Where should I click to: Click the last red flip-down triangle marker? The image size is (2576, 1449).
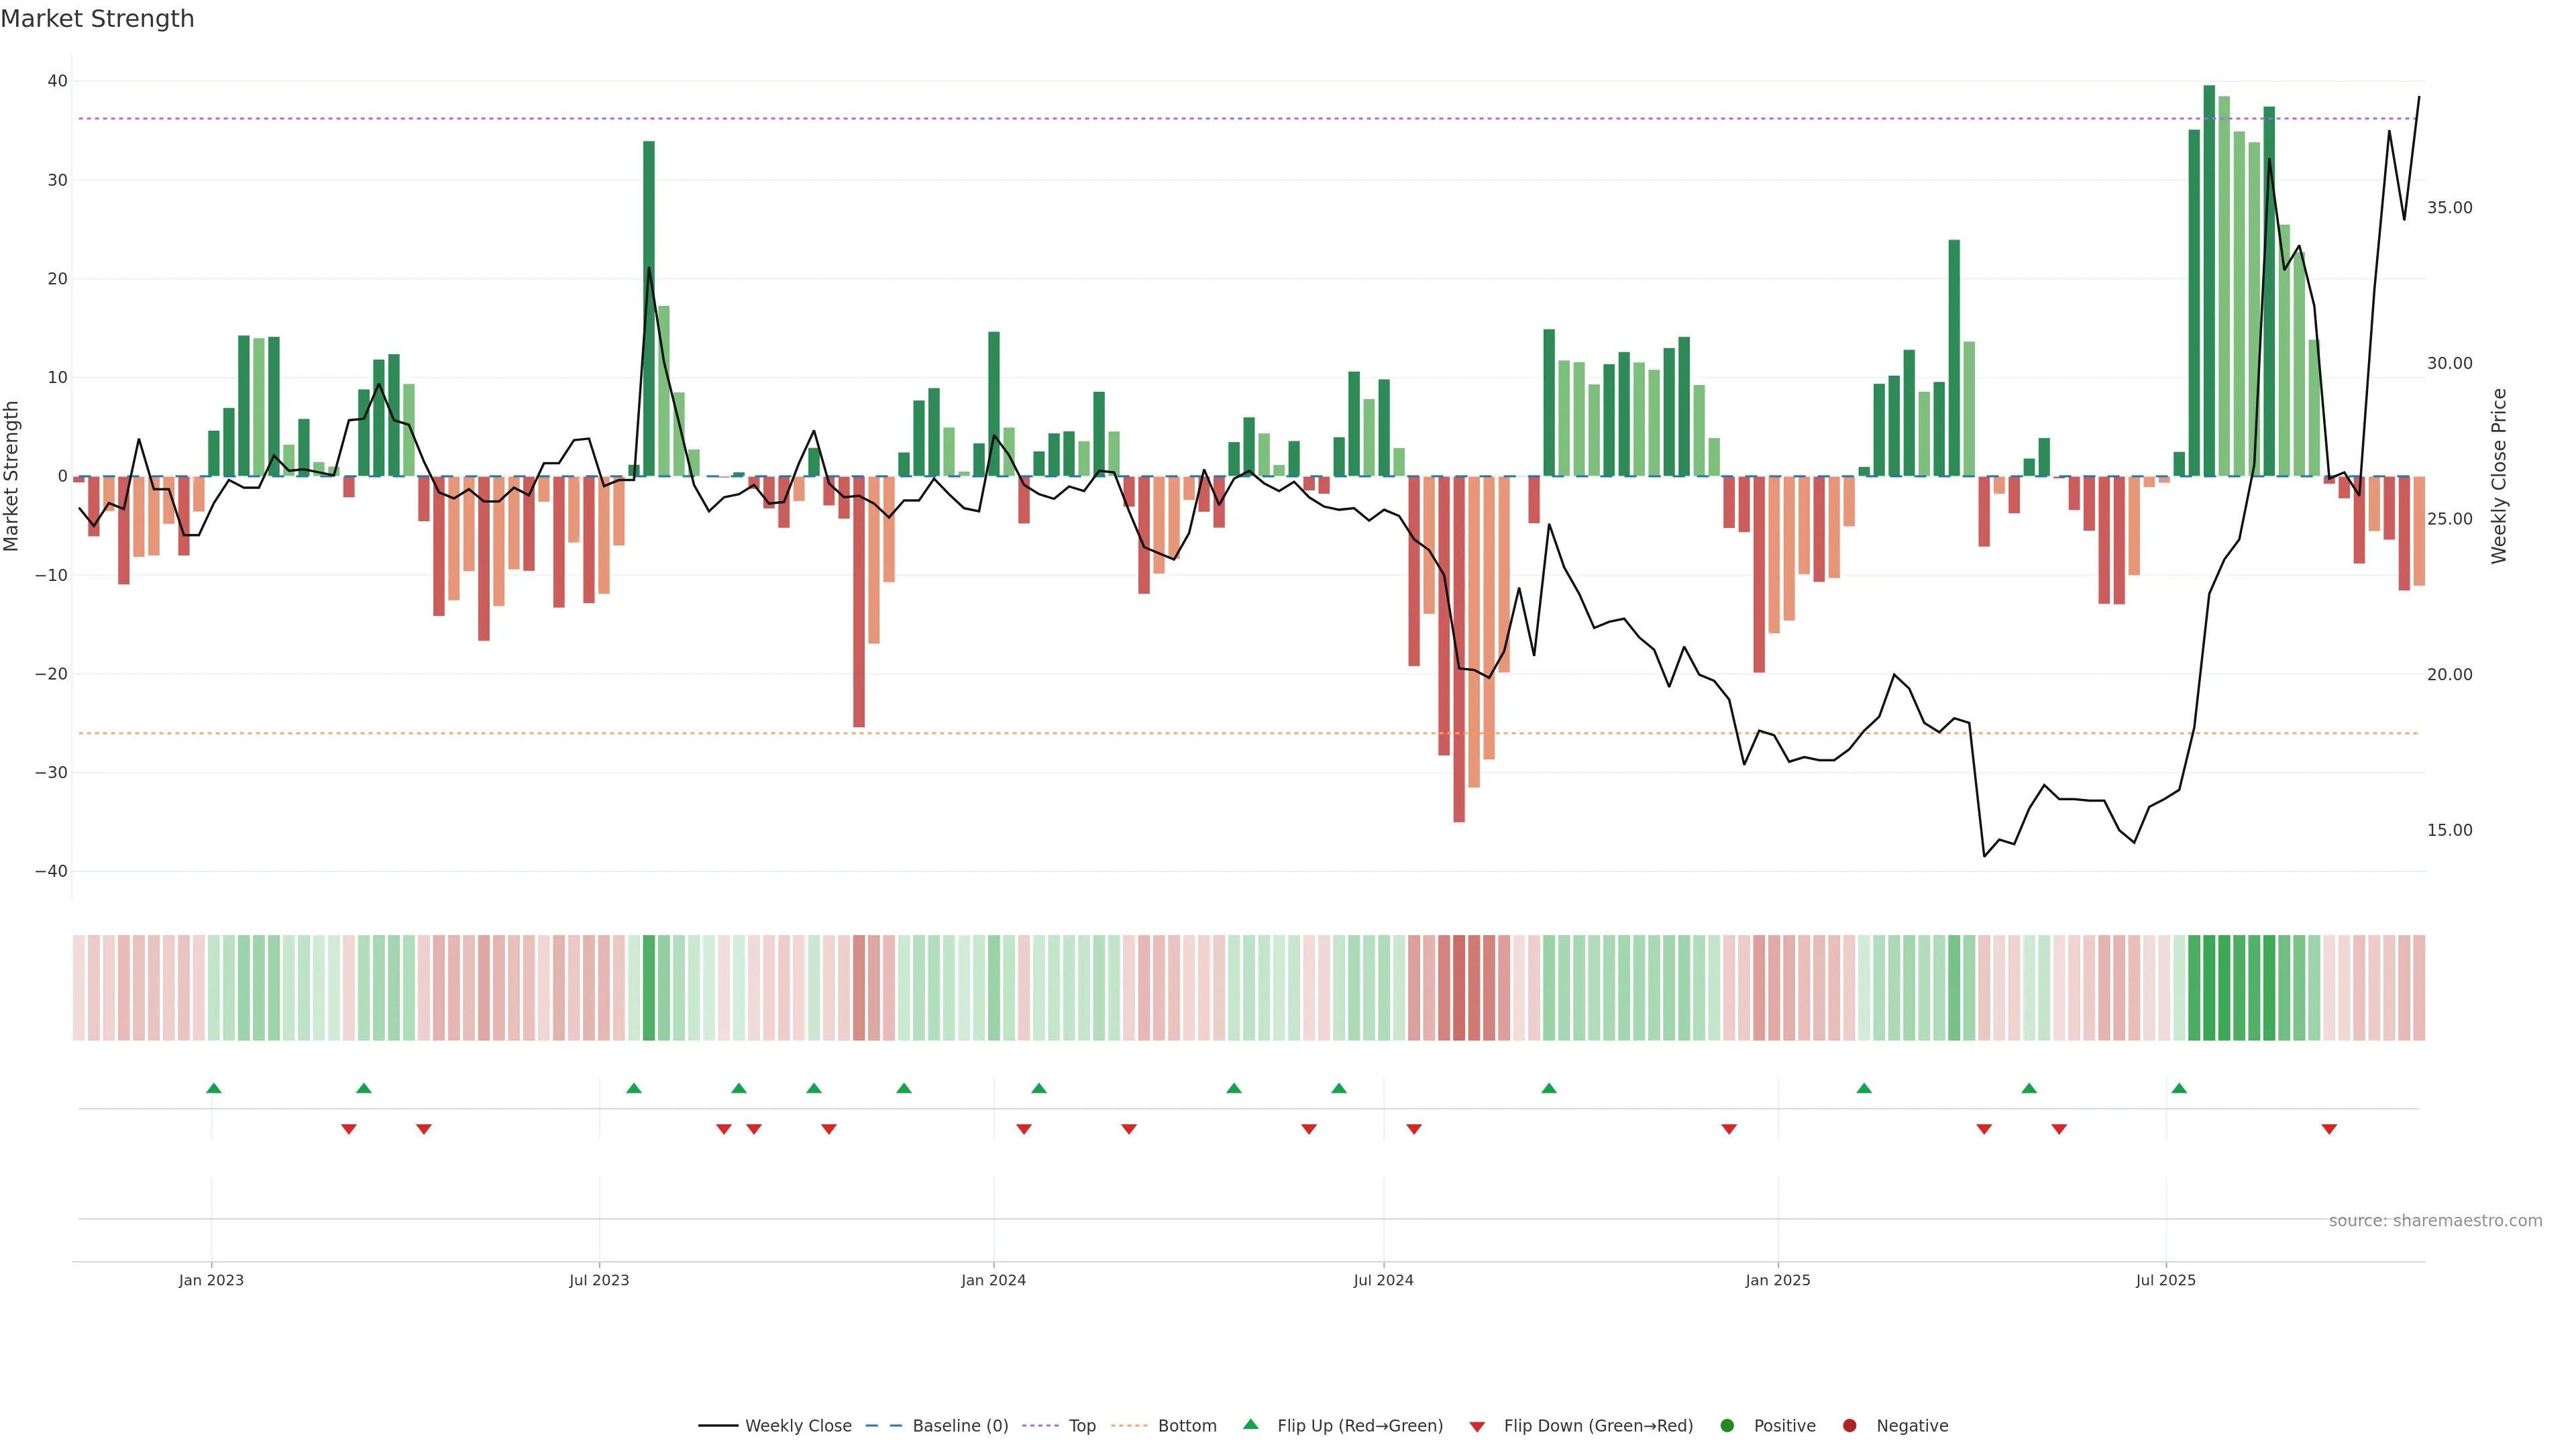coord(2329,1129)
